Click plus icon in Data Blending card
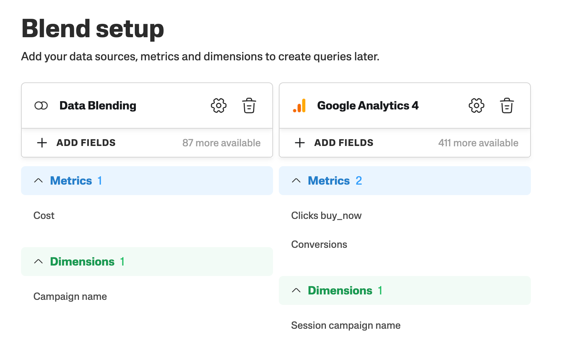The height and width of the screenshot is (362, 562). pos(42,143)
